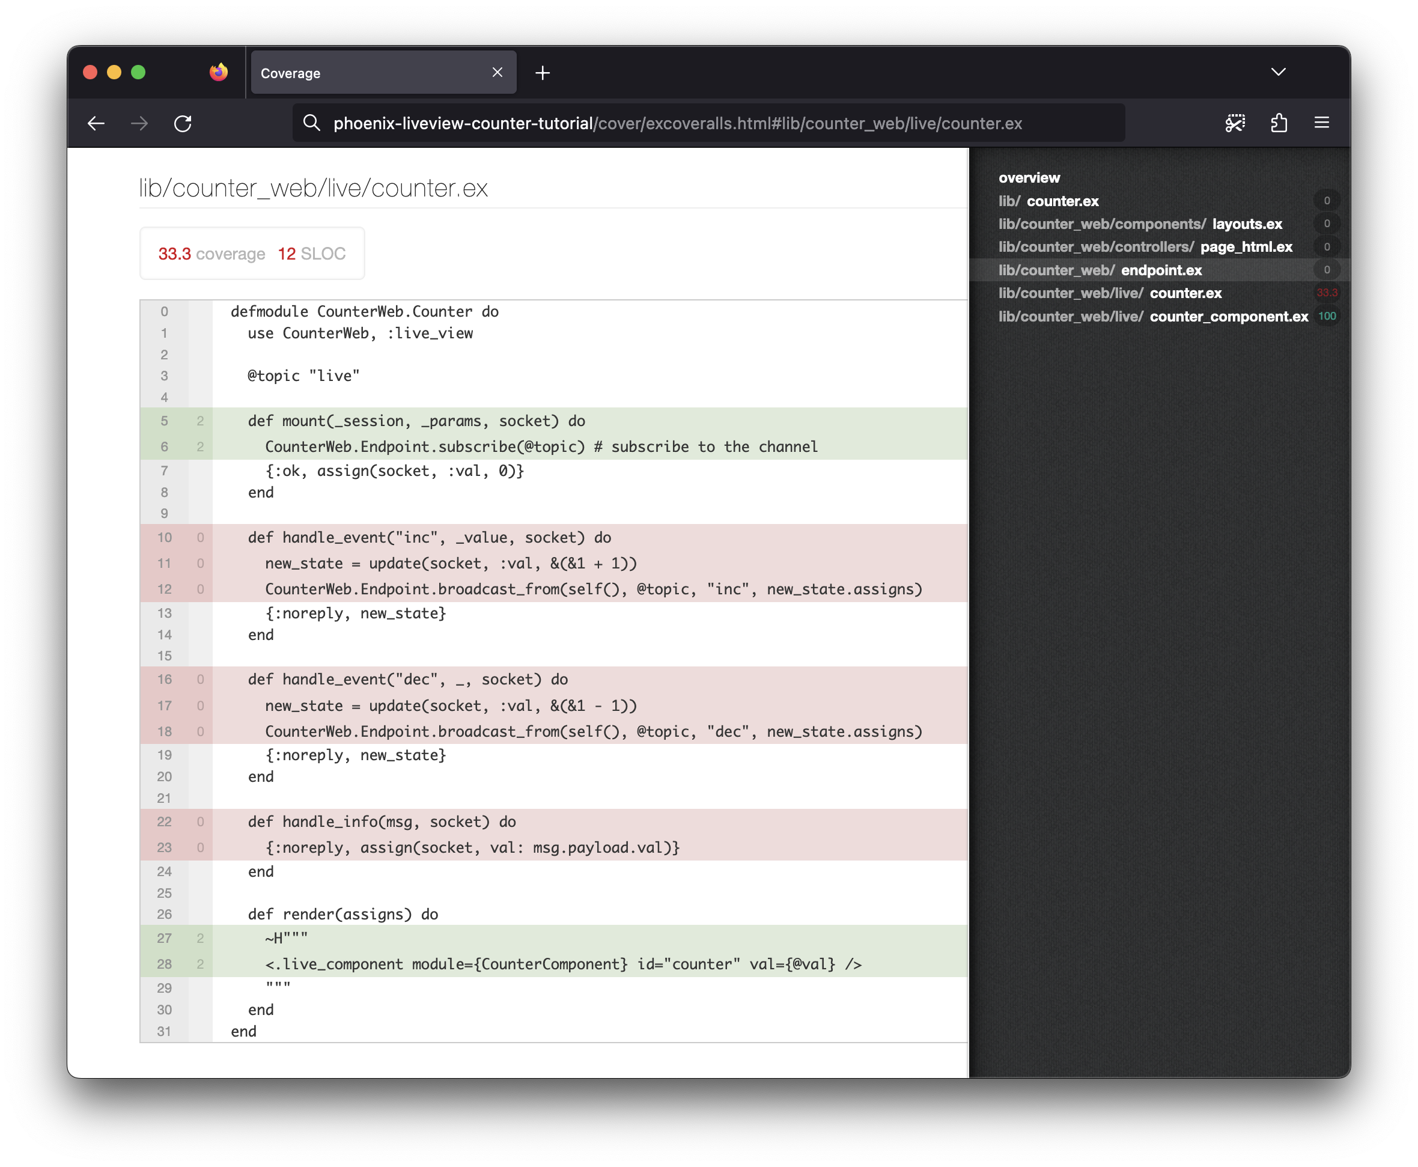The image size is (1418, 1167).
Task: Click the 33.3 badge next to counter.ex
Action: tap(1327, 293)
